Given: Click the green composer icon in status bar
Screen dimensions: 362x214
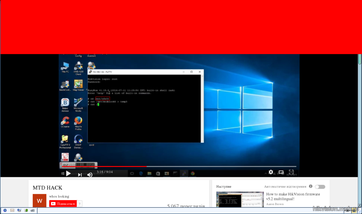Looking at the screenshot, I should [x=26, y=210].
